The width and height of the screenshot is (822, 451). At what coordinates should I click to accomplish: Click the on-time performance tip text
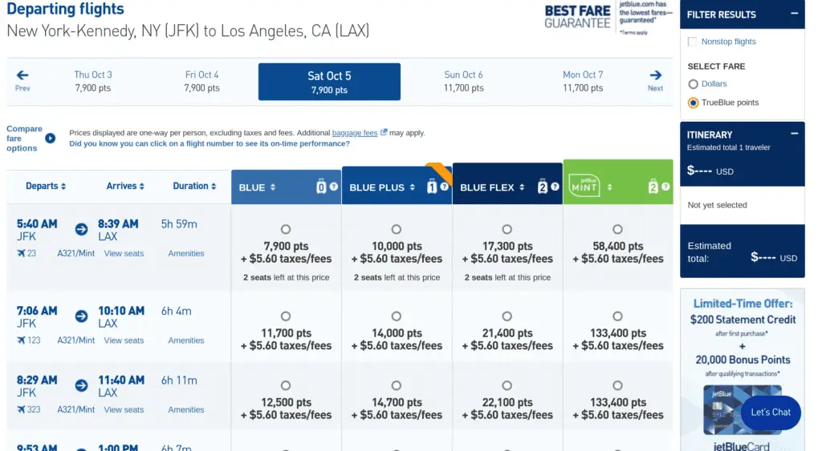(210, 143)
